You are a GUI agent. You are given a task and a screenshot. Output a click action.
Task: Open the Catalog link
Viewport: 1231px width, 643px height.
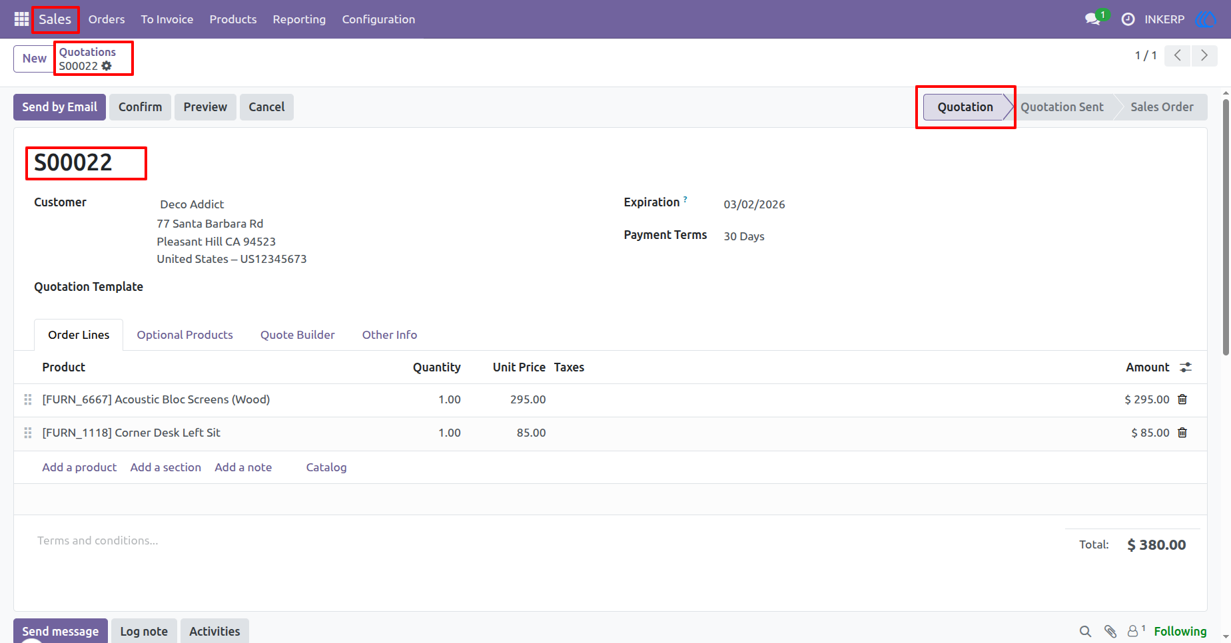point(326,467)
